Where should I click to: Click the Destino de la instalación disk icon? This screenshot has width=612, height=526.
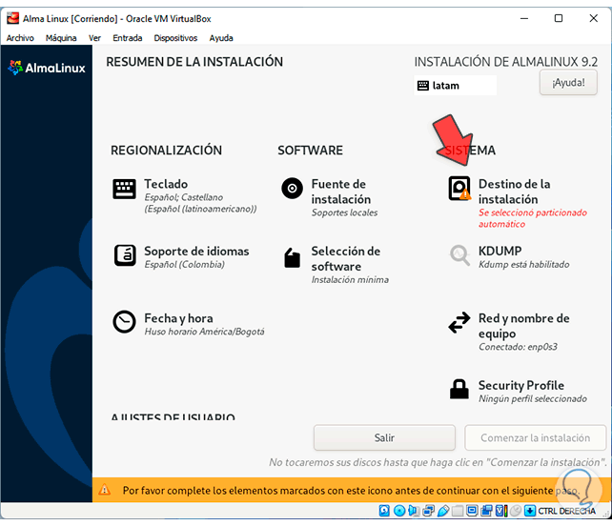(x=459, y=189)
